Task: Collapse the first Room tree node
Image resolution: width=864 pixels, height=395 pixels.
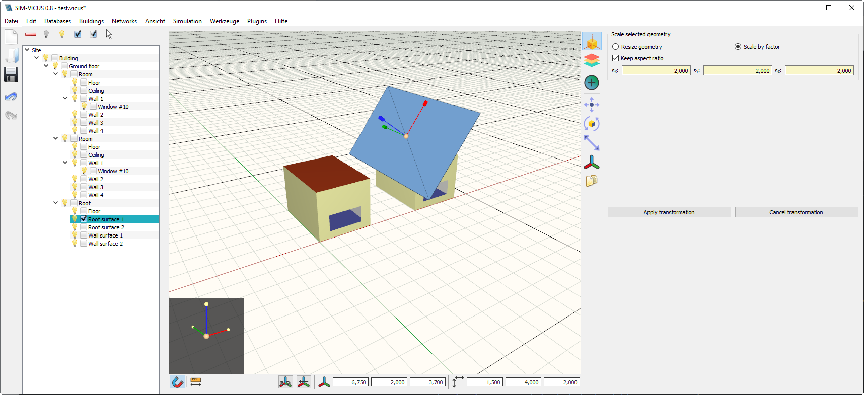Action: [x=55, y=74]
